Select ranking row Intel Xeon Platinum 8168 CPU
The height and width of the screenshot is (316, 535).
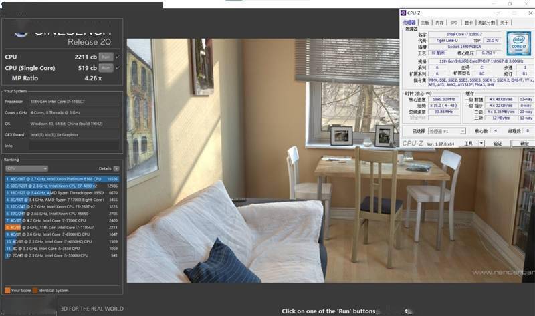62,179
